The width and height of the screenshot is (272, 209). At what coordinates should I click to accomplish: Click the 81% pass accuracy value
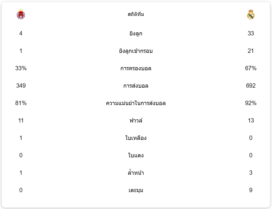point(21,103)
